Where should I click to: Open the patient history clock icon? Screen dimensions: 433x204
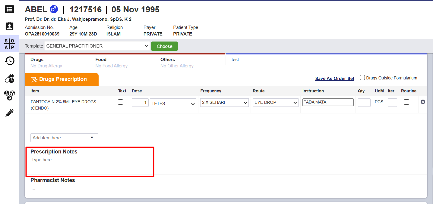[x=9, y=61]
